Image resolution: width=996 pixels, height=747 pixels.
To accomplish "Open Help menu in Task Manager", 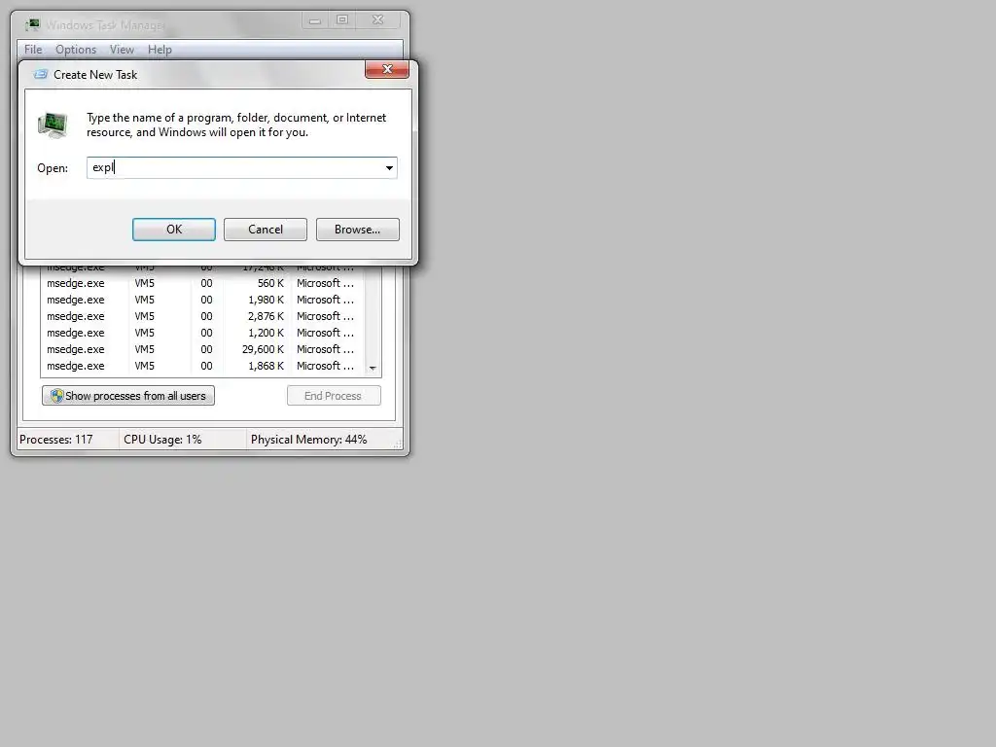I will (x=160, y=50).
